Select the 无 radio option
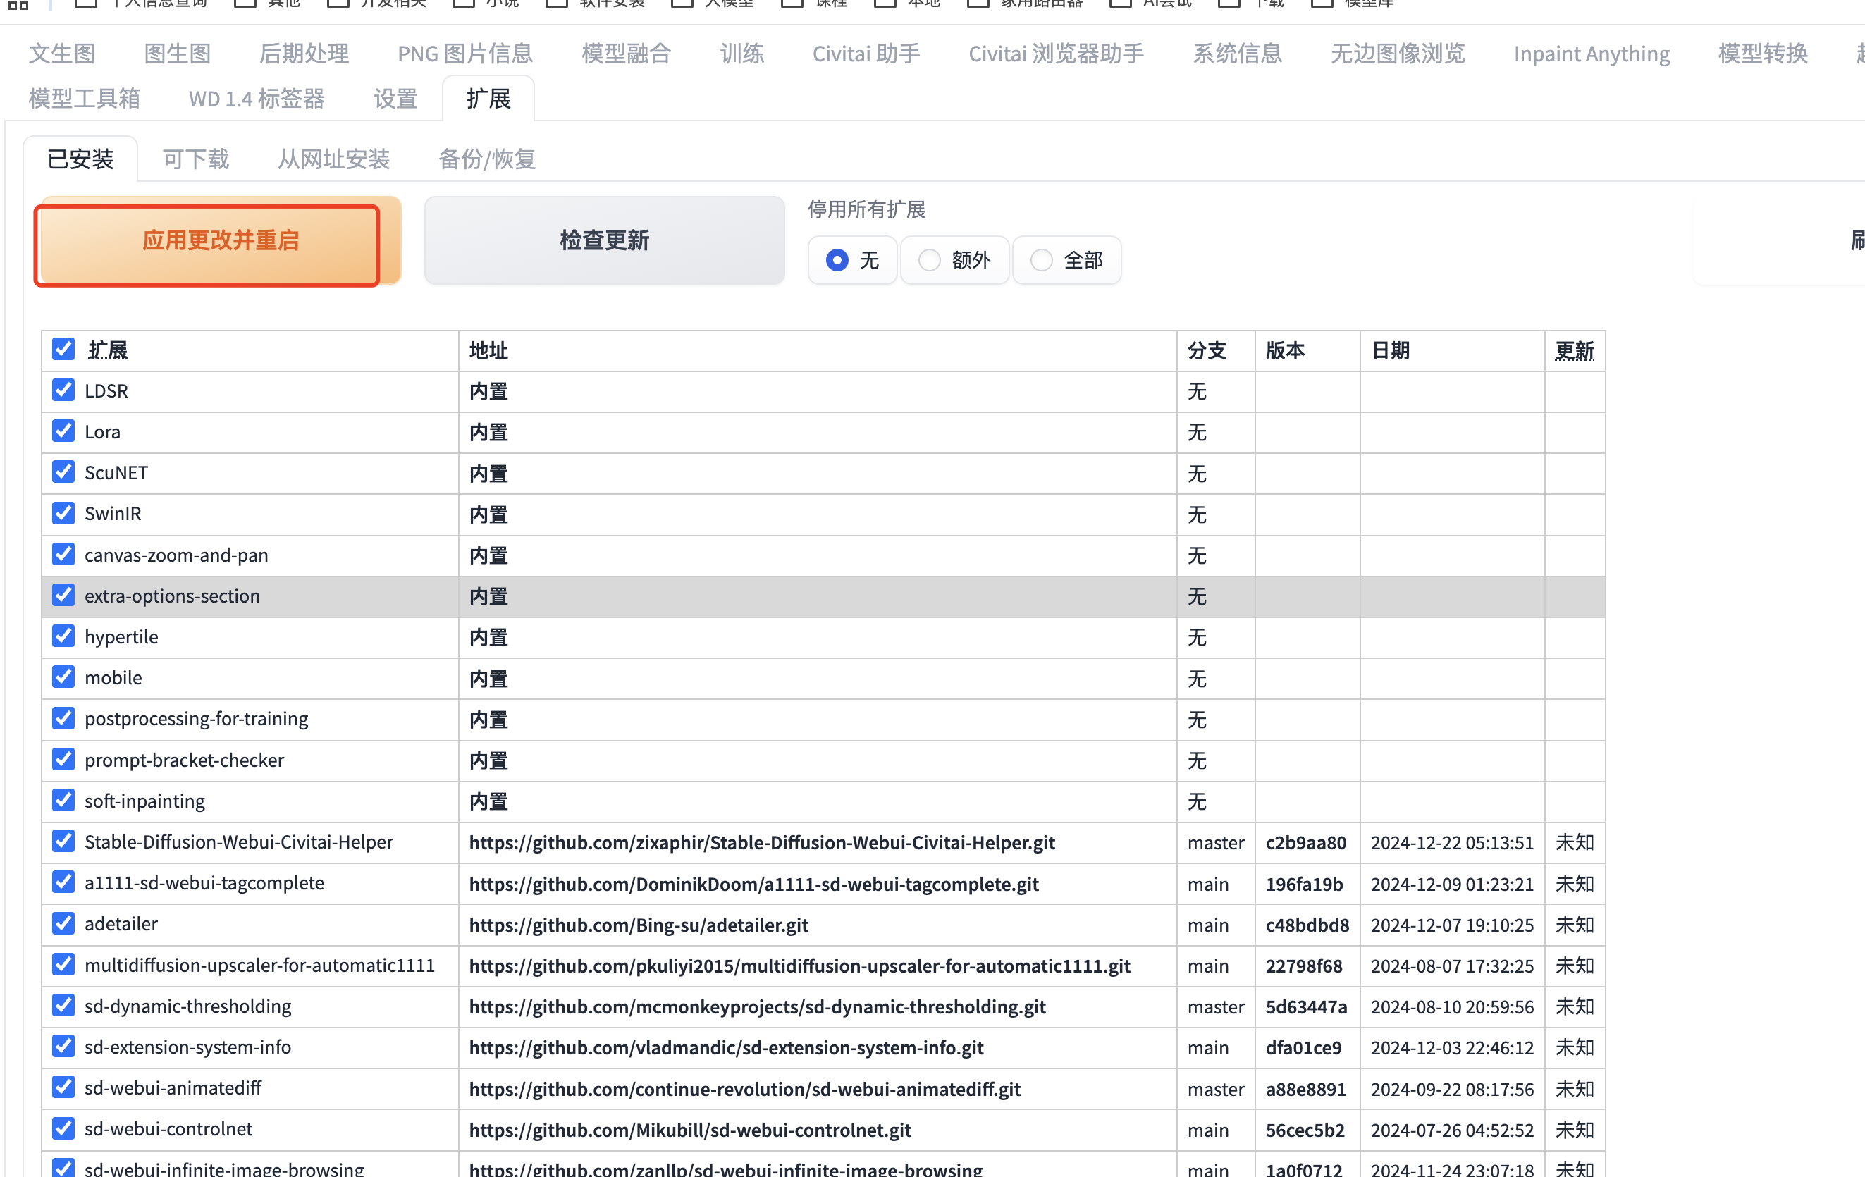This screenshot has width=1865, height=1177. 837,260
